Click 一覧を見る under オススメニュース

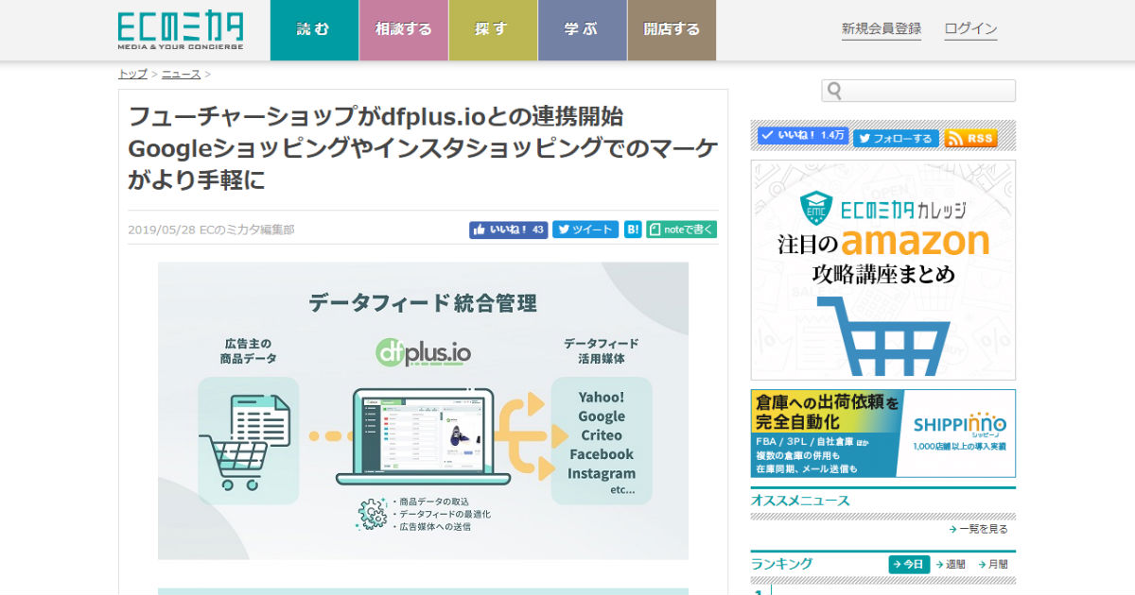pos(981,529)
